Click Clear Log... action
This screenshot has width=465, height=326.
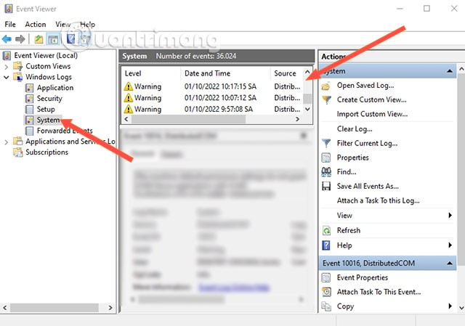355,129
